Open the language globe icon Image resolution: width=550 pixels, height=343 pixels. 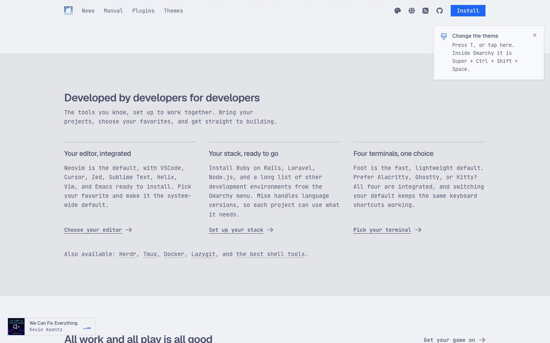[x=412, y=11]
